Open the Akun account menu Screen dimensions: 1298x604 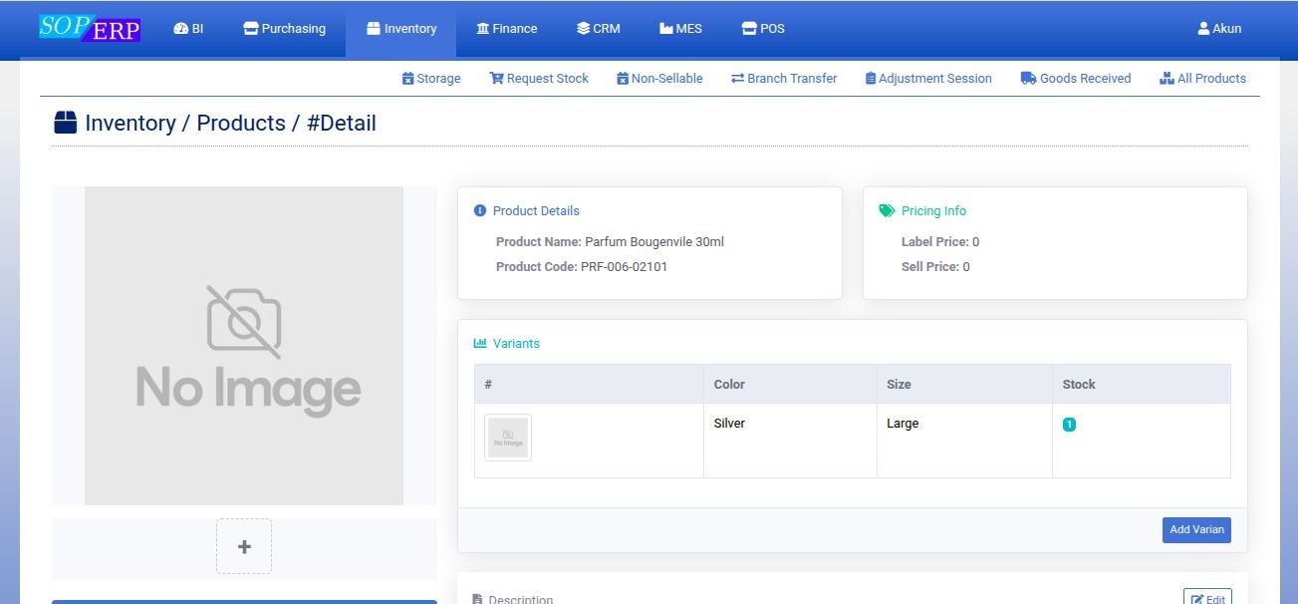(x=1219, y=29)
